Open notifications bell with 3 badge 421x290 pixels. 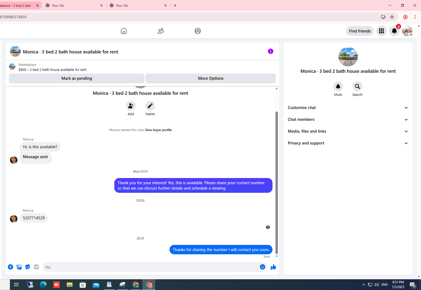click(x=394, y=31)
